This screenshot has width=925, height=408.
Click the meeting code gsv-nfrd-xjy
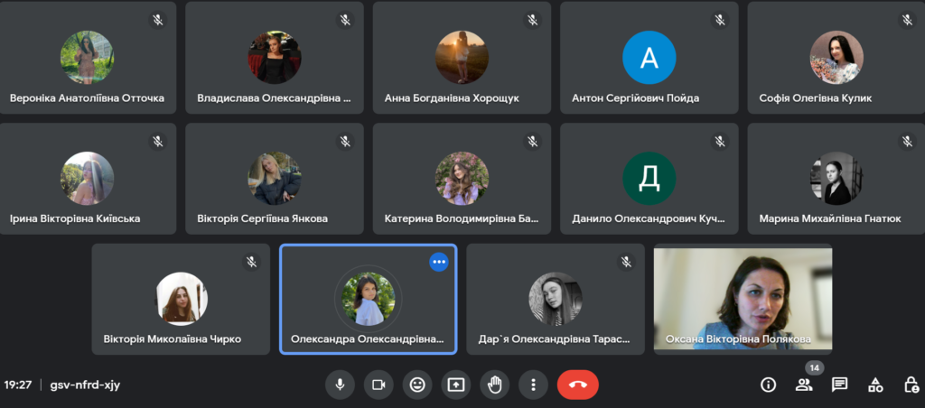(x=85, y=385)
